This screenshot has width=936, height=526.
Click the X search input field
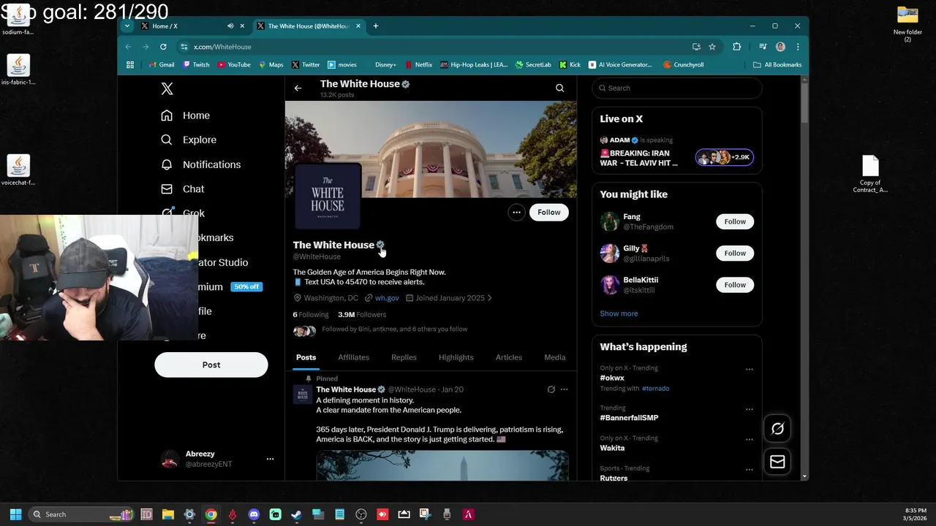676,88
